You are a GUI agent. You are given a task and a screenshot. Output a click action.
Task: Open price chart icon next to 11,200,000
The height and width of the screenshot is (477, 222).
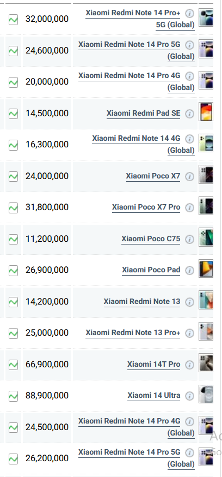coord(13,239)
